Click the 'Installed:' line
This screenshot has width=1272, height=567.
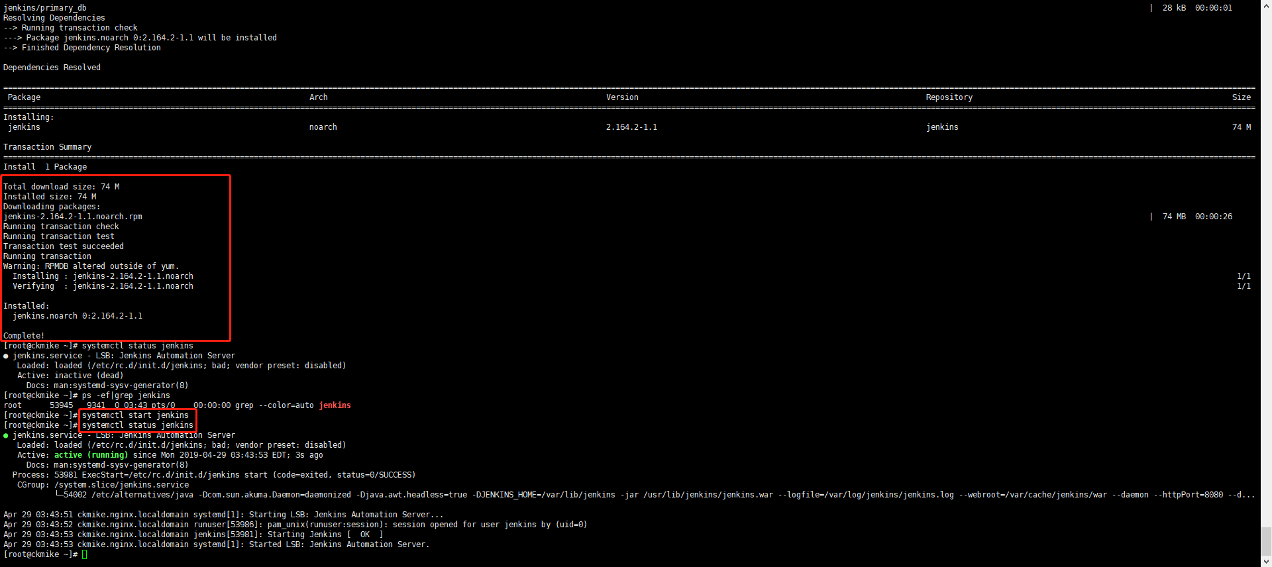26,306
